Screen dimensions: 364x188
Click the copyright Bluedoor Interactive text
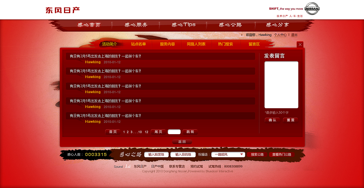pos(187,171)
